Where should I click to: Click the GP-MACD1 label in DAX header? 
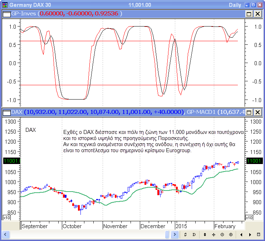(201, 112)
